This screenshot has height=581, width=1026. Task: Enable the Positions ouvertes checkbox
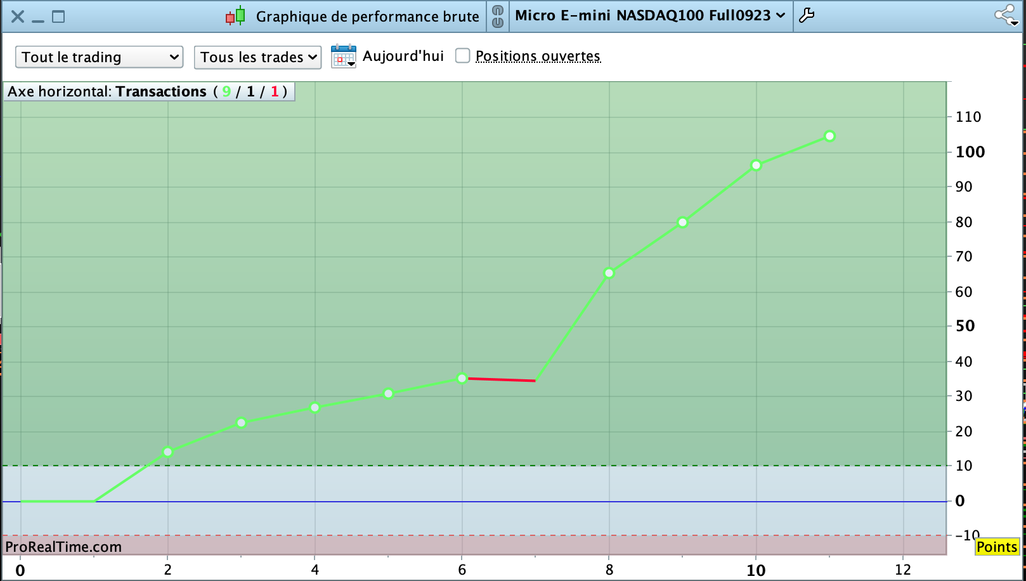[463, 56]
